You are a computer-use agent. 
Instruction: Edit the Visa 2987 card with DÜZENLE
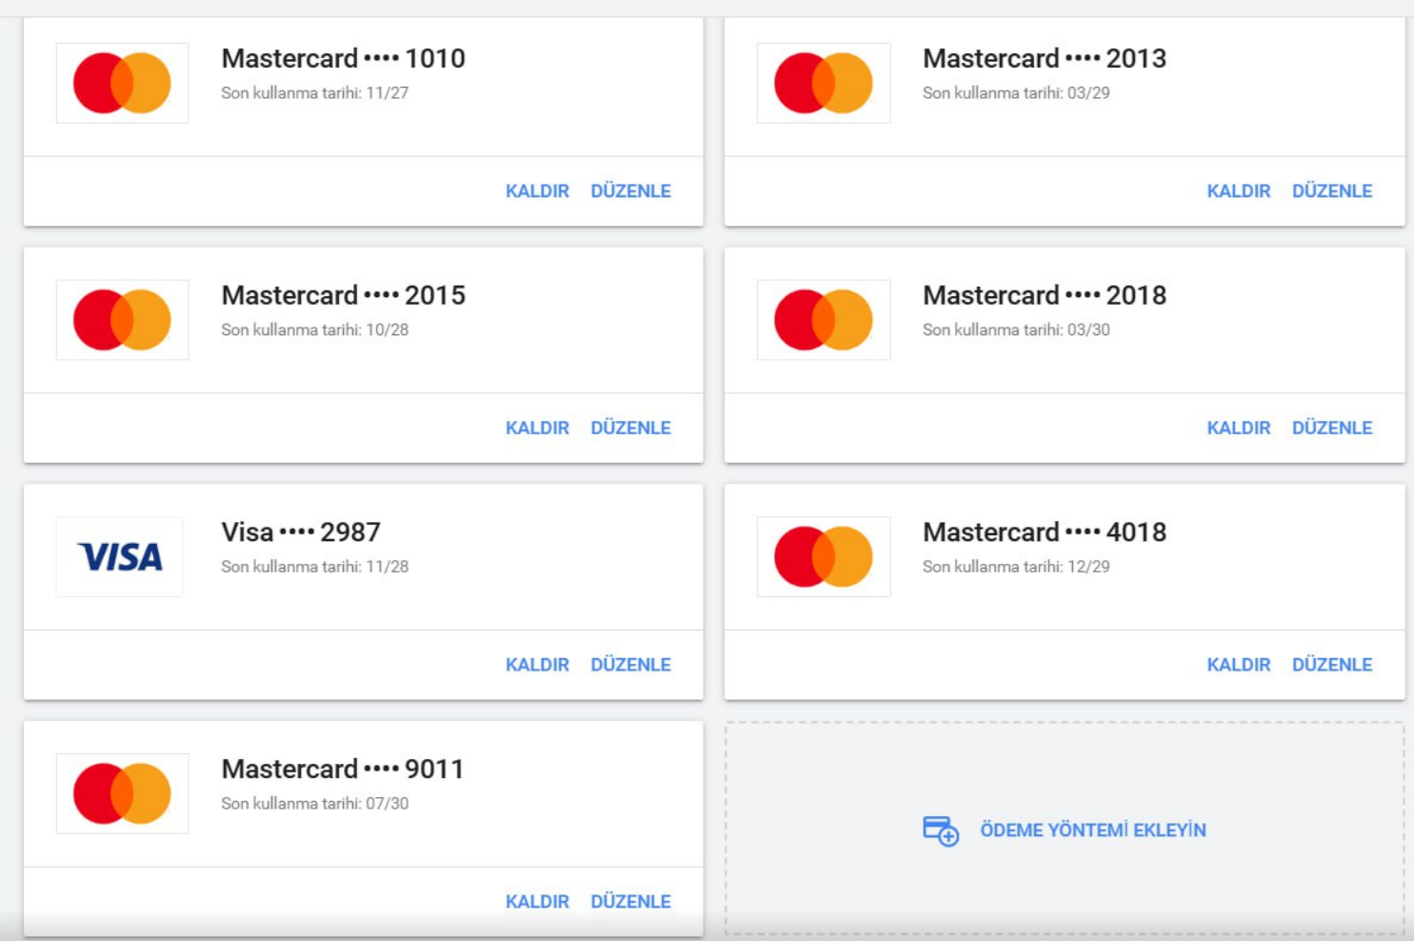[630, 664]
